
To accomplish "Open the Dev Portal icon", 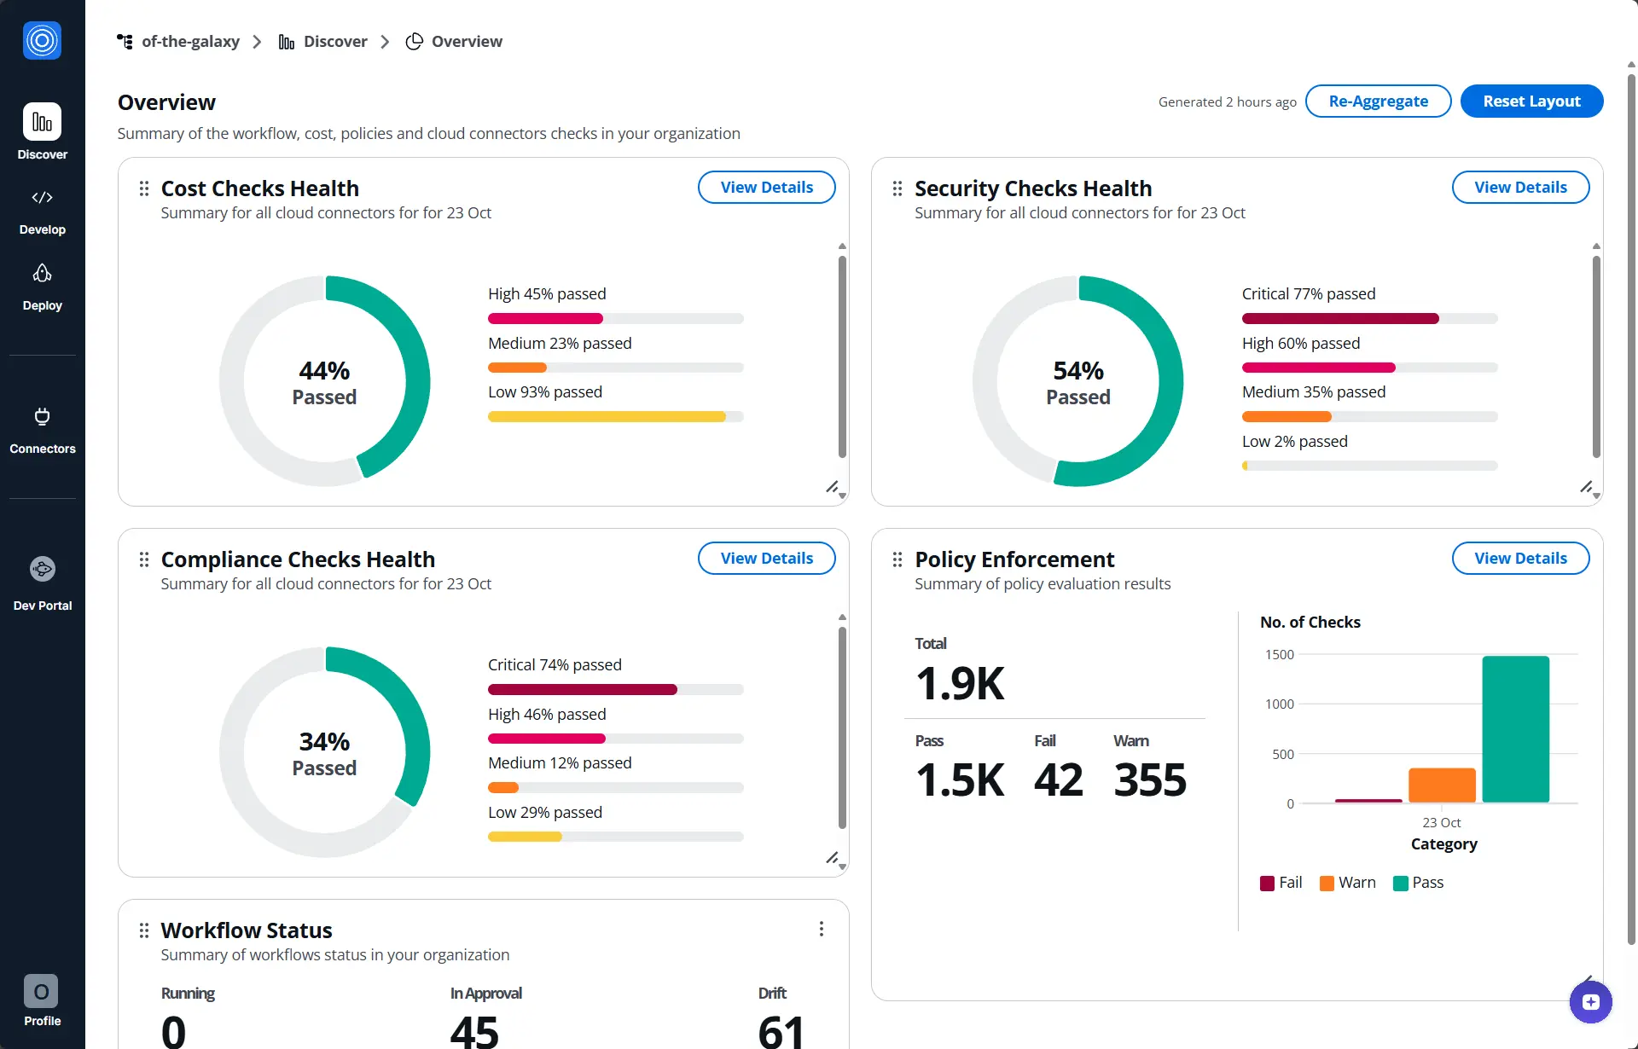I will point(42,569).
